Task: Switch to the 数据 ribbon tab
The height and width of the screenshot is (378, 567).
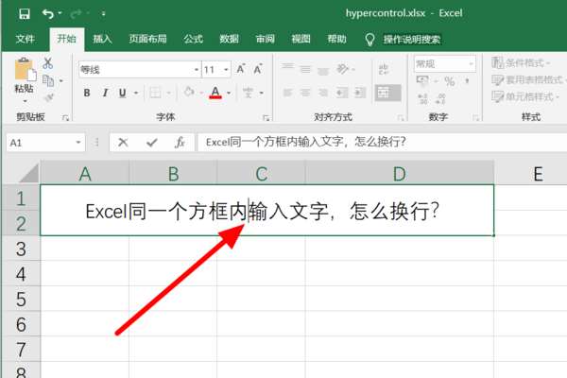Action: [229, 39]
